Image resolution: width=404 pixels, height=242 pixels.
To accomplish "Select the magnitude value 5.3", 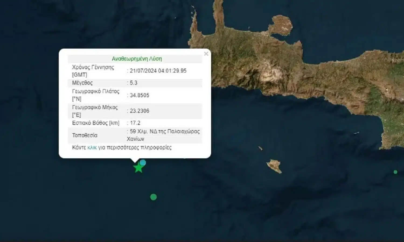I will (134, 83).
